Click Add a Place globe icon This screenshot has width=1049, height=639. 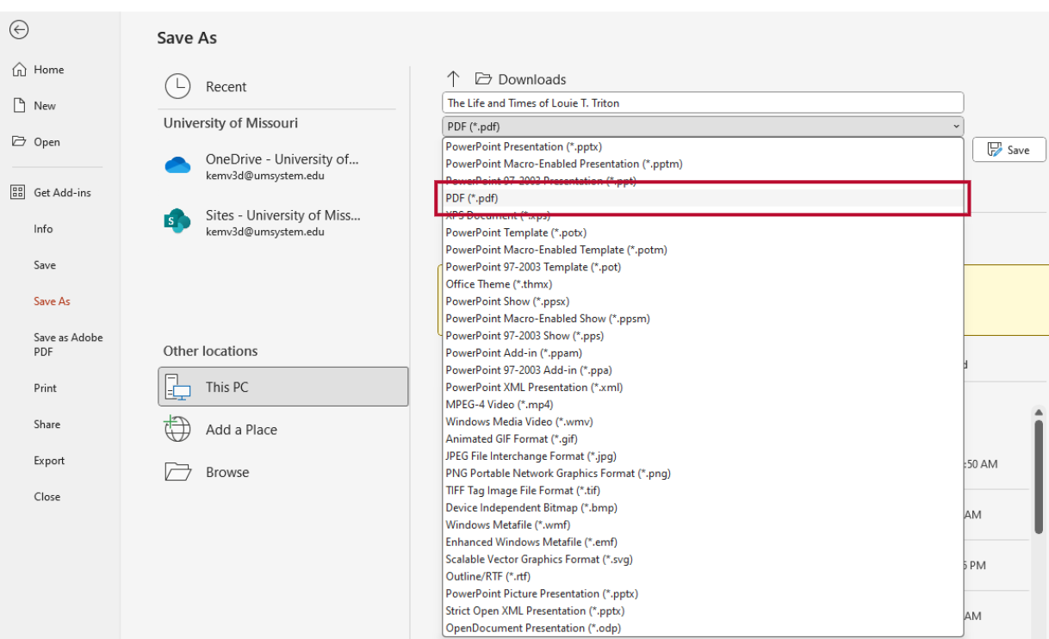[x=177, y=429]
